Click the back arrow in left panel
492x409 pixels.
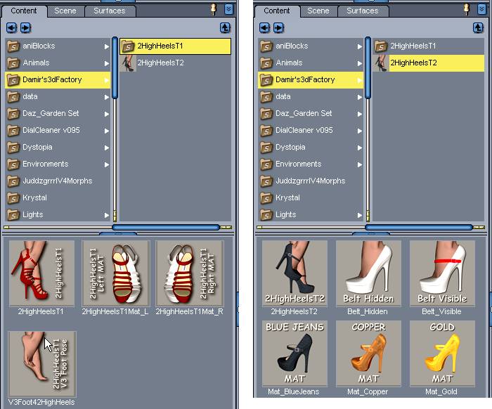pos(12,27)
